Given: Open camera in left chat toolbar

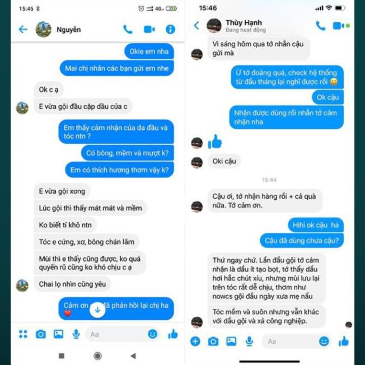Looking at the screenshot, I should [x=41, y=334].
